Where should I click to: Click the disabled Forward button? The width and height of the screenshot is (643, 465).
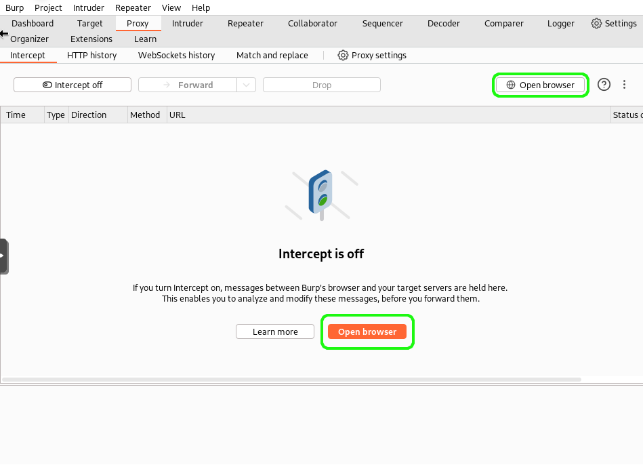point(188,85)
